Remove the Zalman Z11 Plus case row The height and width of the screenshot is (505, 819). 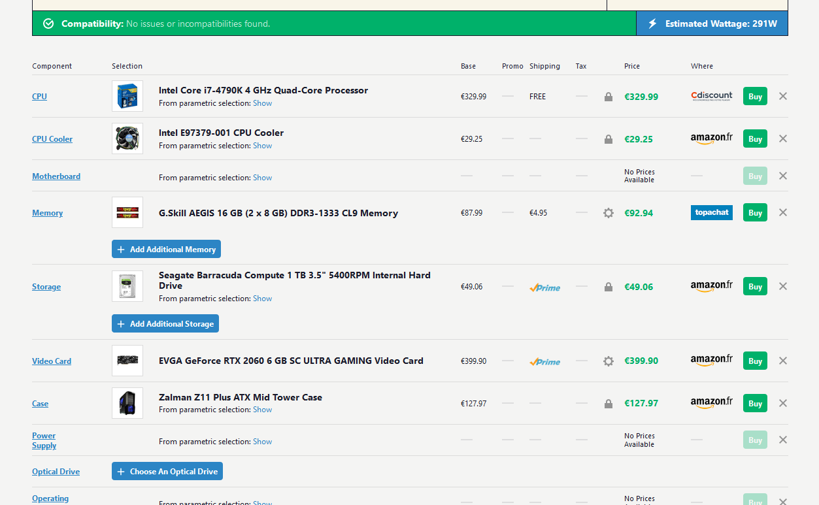point(783,403)
